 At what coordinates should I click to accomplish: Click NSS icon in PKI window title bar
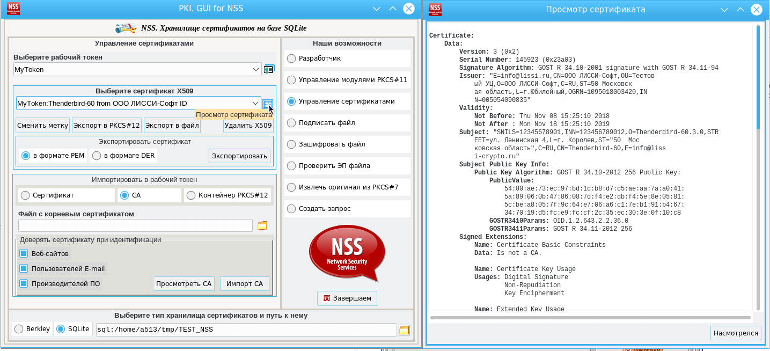pos(13,9)
